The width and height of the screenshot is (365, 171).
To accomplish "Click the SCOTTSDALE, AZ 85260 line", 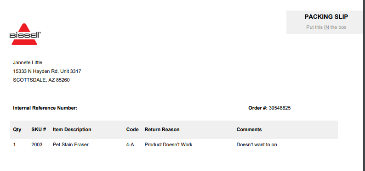I will pos(41,80).
